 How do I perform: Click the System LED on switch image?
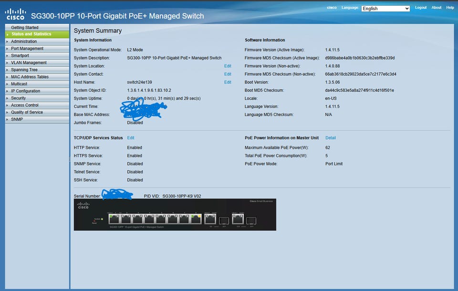coord(102,219)
